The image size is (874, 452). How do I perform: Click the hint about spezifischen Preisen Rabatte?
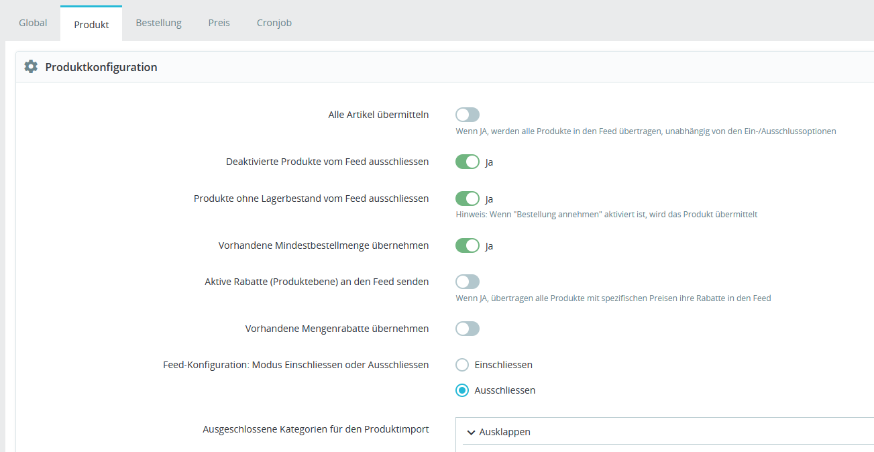613,298
